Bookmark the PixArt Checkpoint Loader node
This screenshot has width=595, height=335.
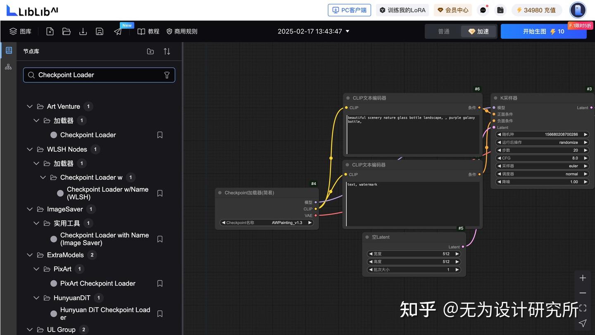click(159, 283)
